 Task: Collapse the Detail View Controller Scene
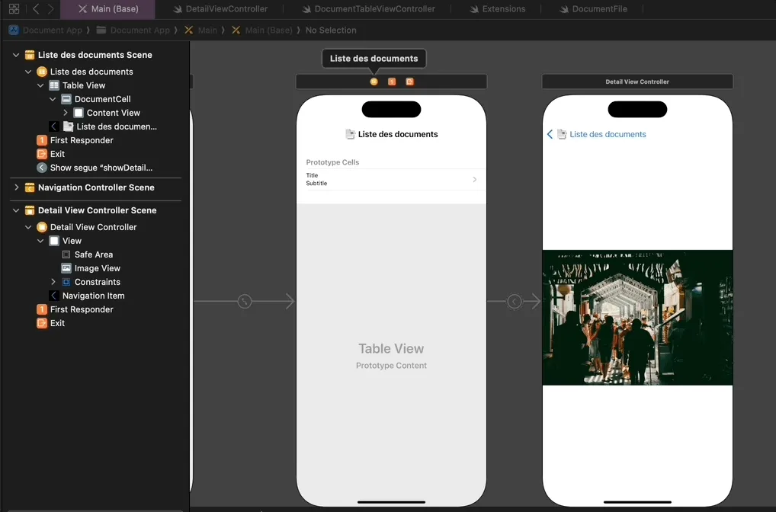[16, 210]
